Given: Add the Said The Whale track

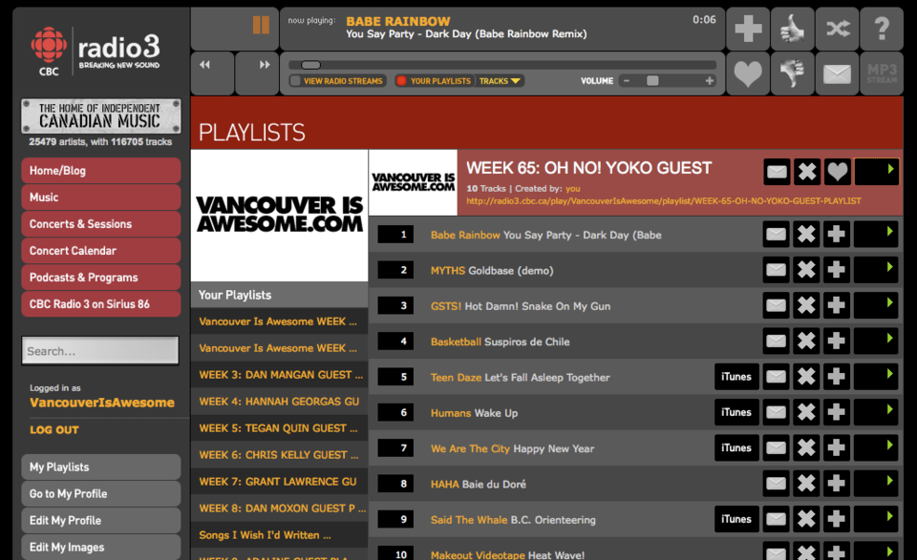Looking at the screenshot, I should point(837,519).
